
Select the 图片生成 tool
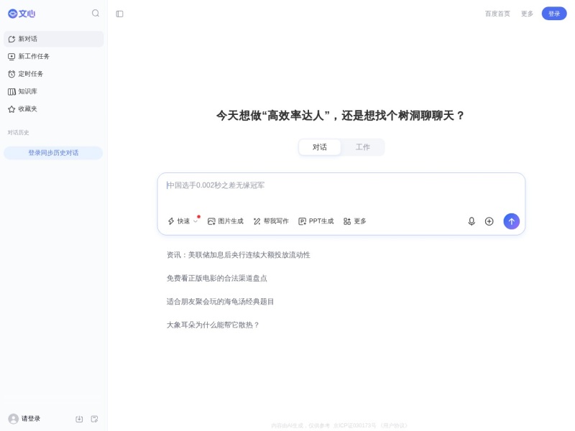click(x=226, y=221)
